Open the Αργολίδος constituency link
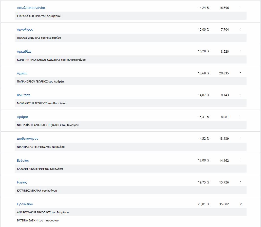This screenshot has width=261, height=227. pyautogui.click(x=25, y=30)
